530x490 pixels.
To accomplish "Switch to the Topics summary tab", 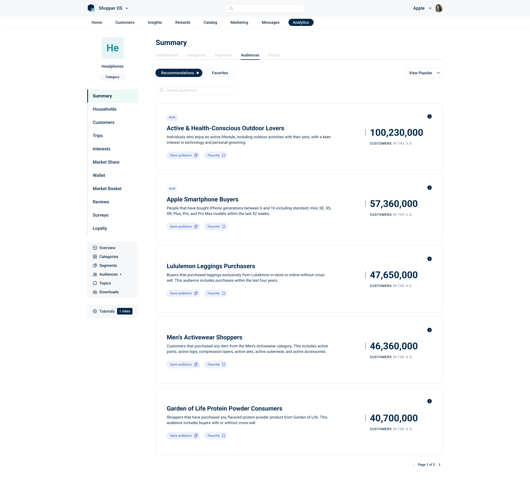I will (274, 55).
